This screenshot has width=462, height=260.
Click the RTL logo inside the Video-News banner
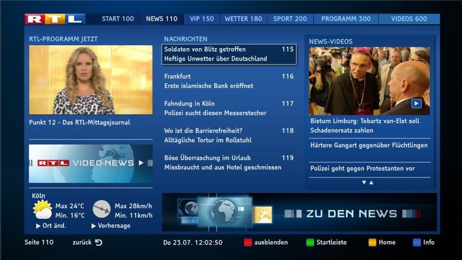53,163
